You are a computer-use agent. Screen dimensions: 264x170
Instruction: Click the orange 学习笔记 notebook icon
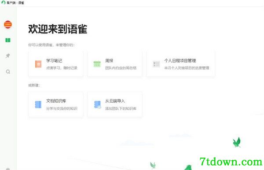pyautogui.click(x=38, y=64)
